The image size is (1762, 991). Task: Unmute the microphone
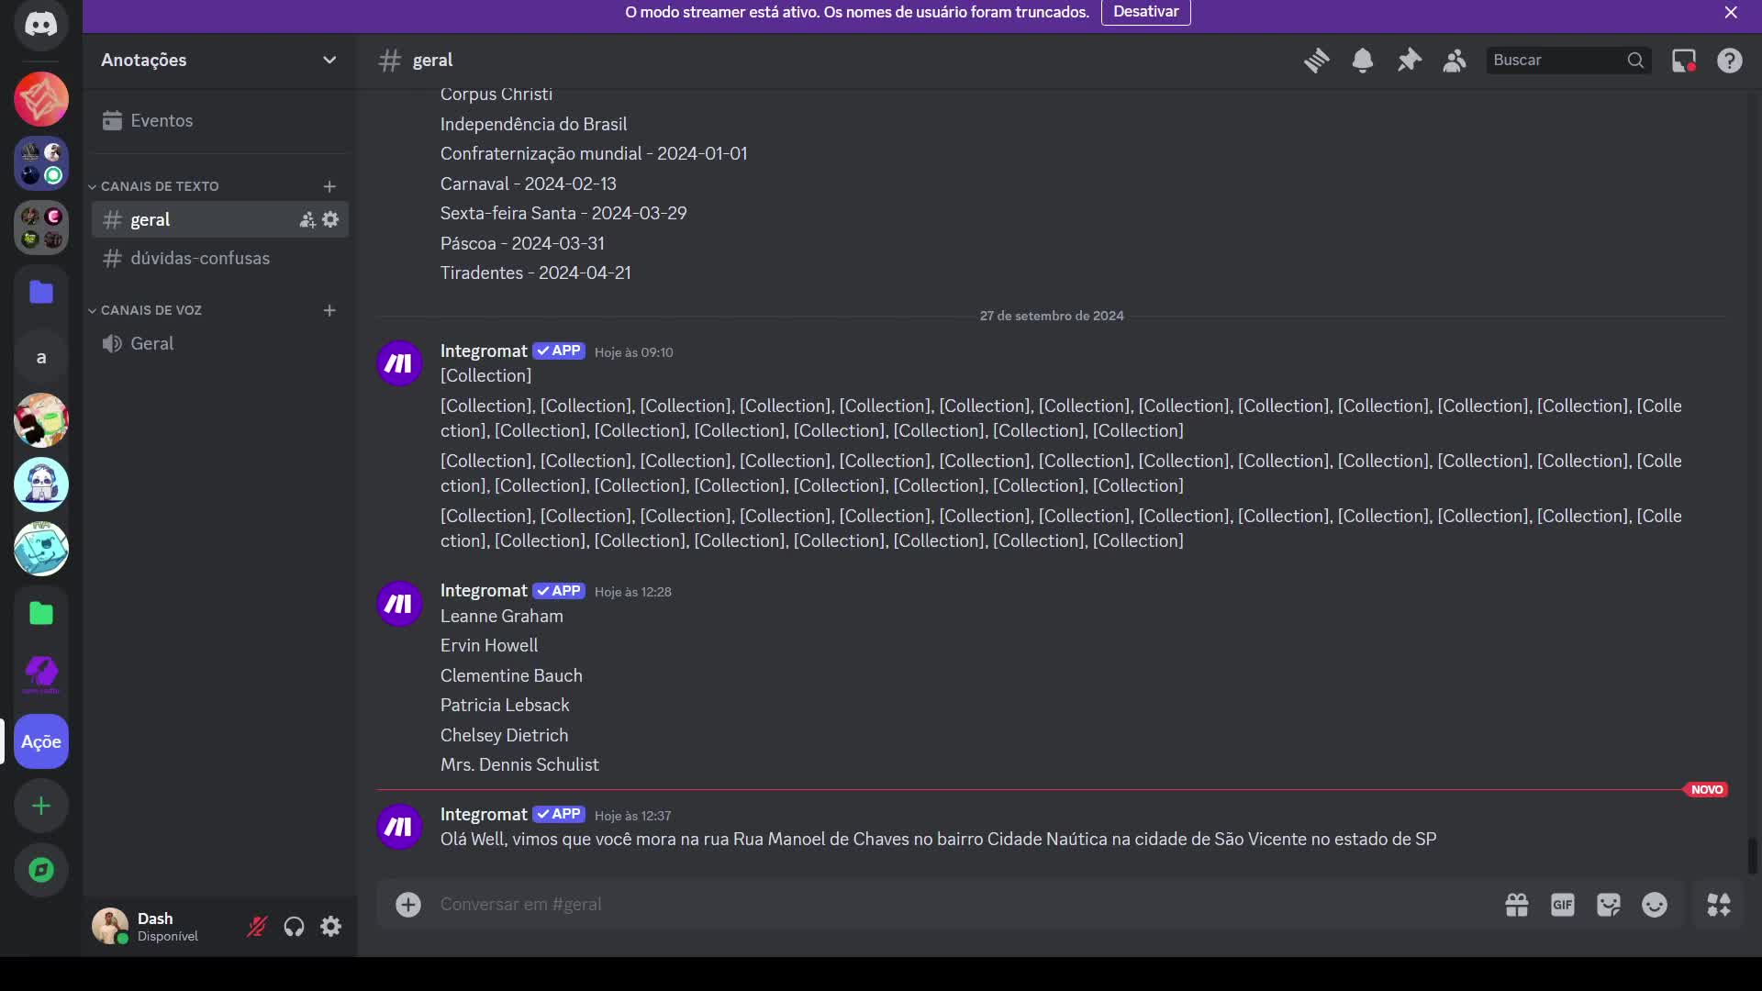coord(256,927)
